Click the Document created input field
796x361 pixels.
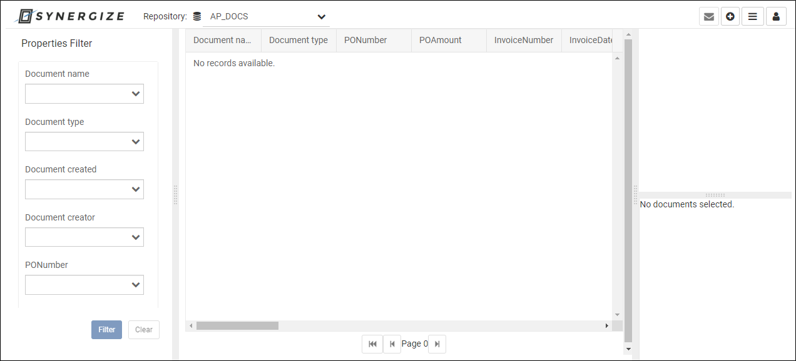coord(84,189)
